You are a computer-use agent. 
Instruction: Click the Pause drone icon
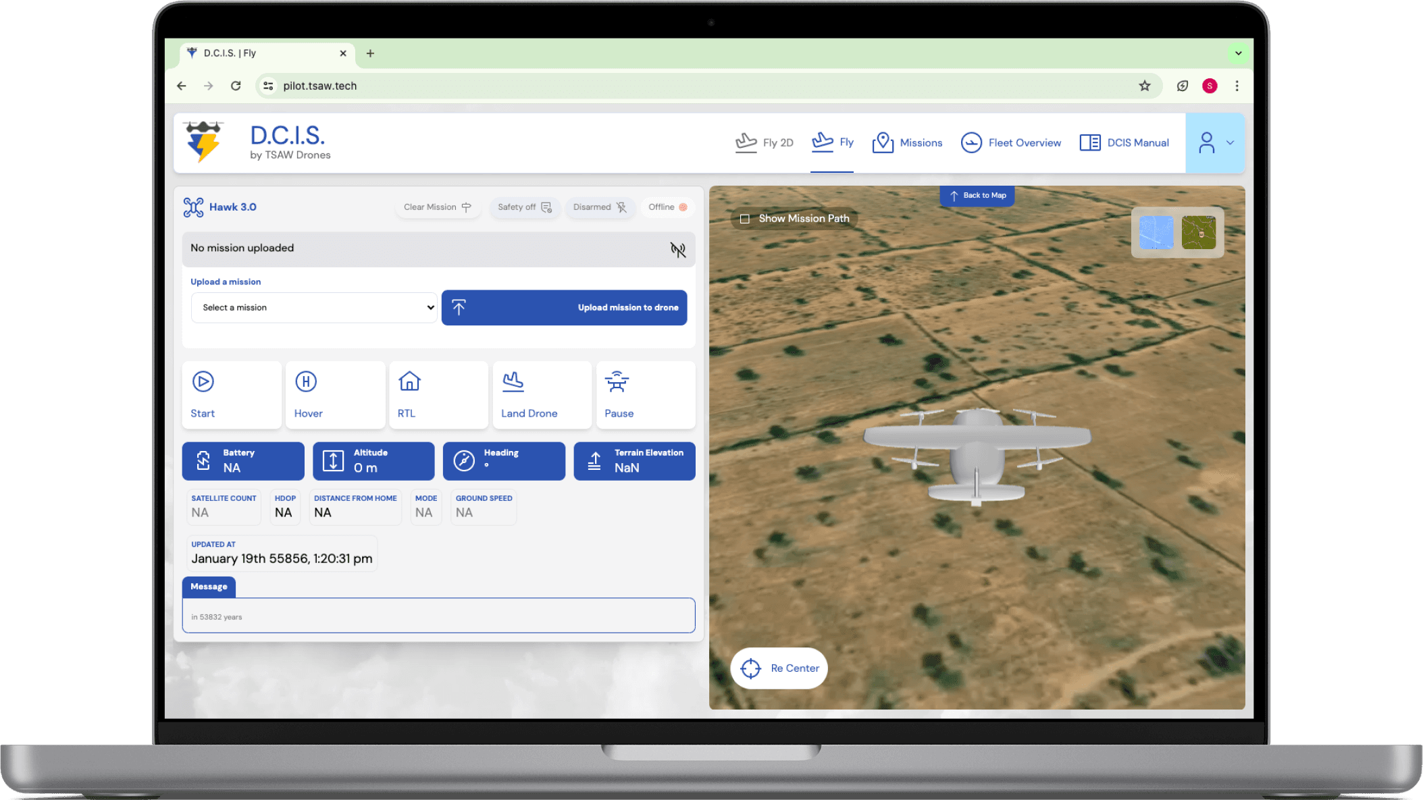(617, 381)
